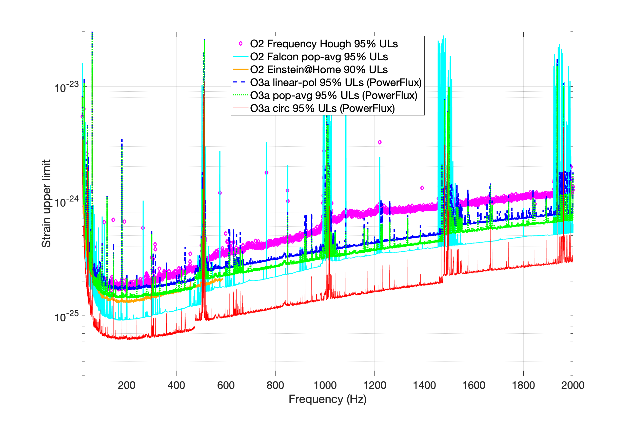Click legend entry 'O2 Einstein@Home 90% ULs'
This screenshot has width=633, height=422.
click(x=319, y=69)
